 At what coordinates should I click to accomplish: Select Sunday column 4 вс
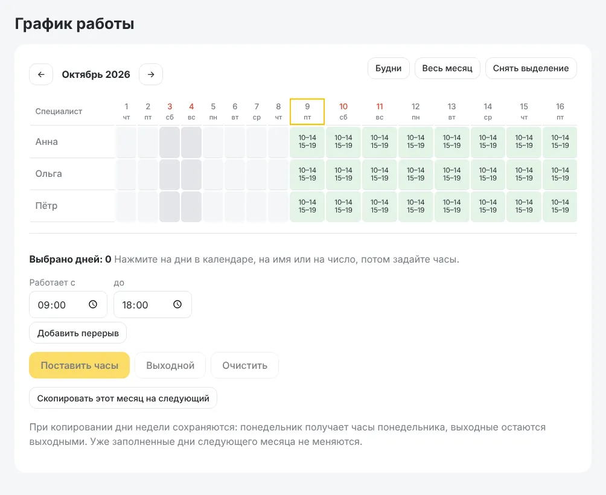(191, 111)
